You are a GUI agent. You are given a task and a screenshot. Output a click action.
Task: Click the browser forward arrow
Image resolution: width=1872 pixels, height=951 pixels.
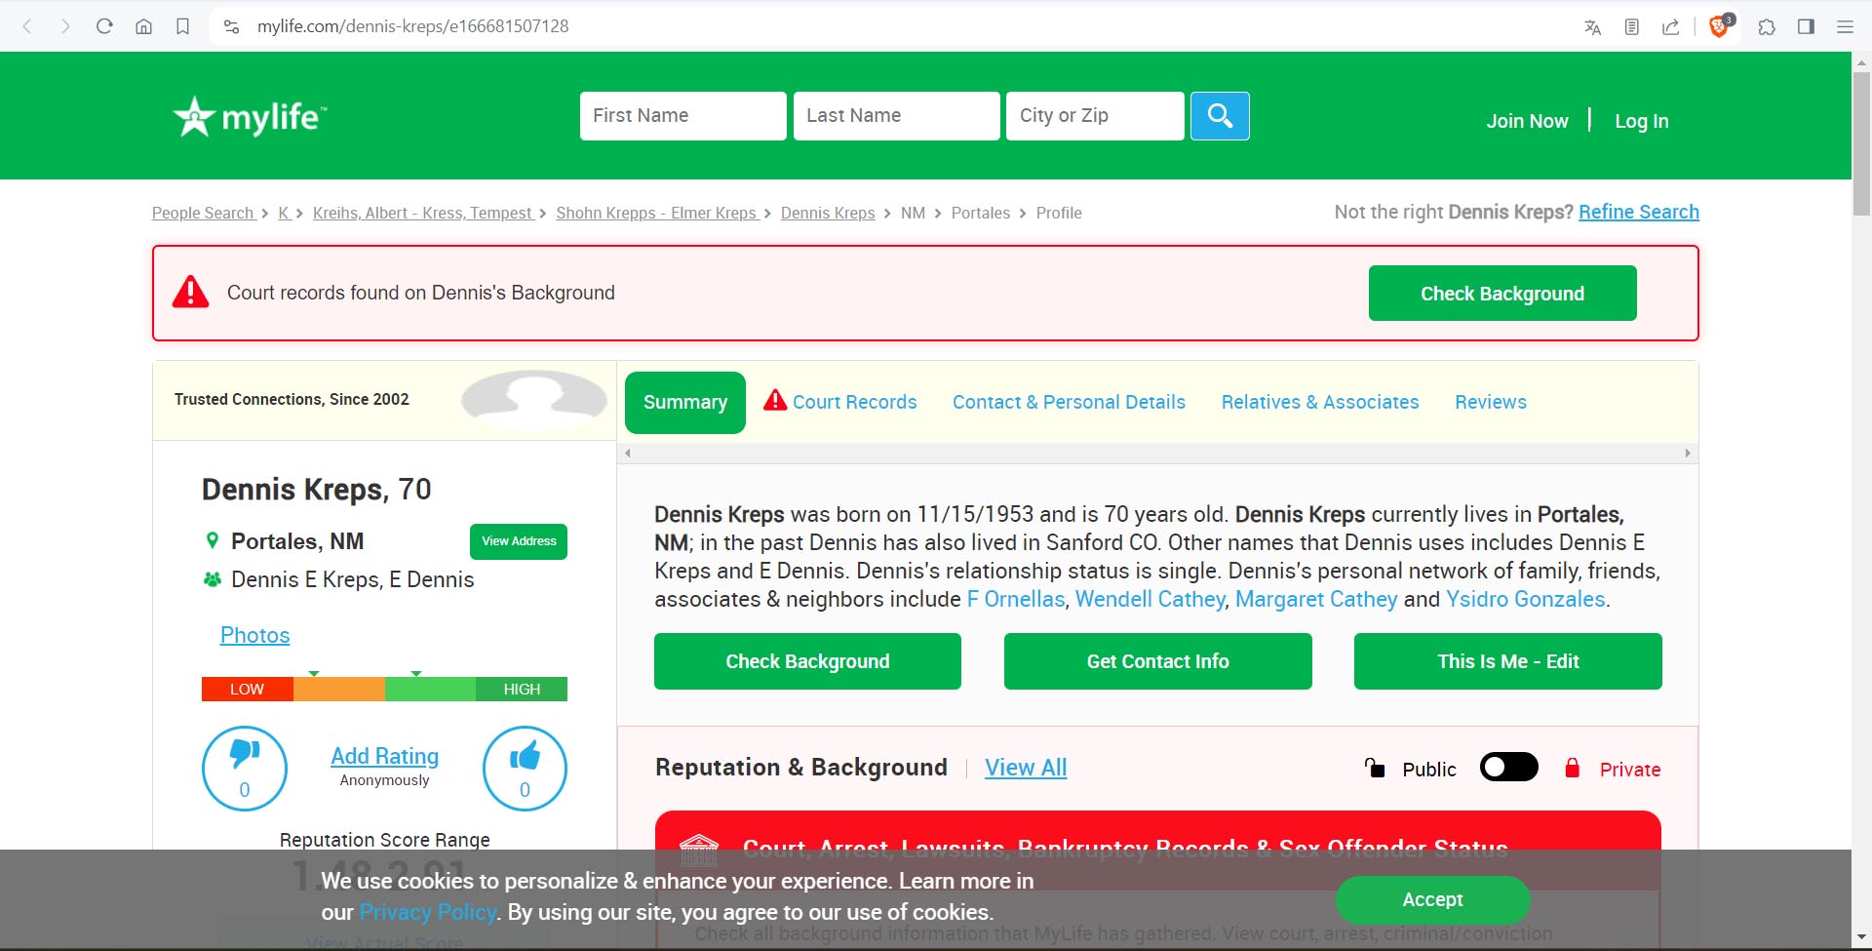pos(65,26)
